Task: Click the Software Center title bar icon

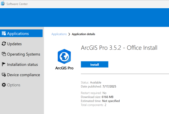Action: click(x=3, y=4)
